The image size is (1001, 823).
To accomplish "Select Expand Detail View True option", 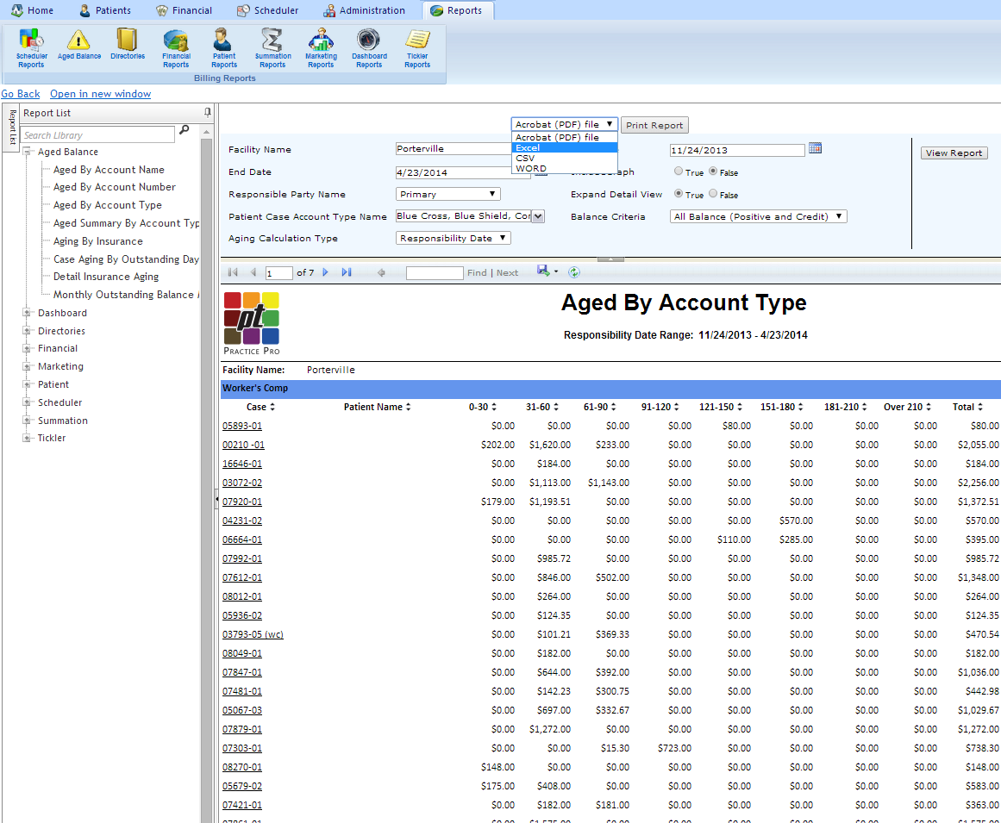I will pyautogui.click(x=679, y=194).
